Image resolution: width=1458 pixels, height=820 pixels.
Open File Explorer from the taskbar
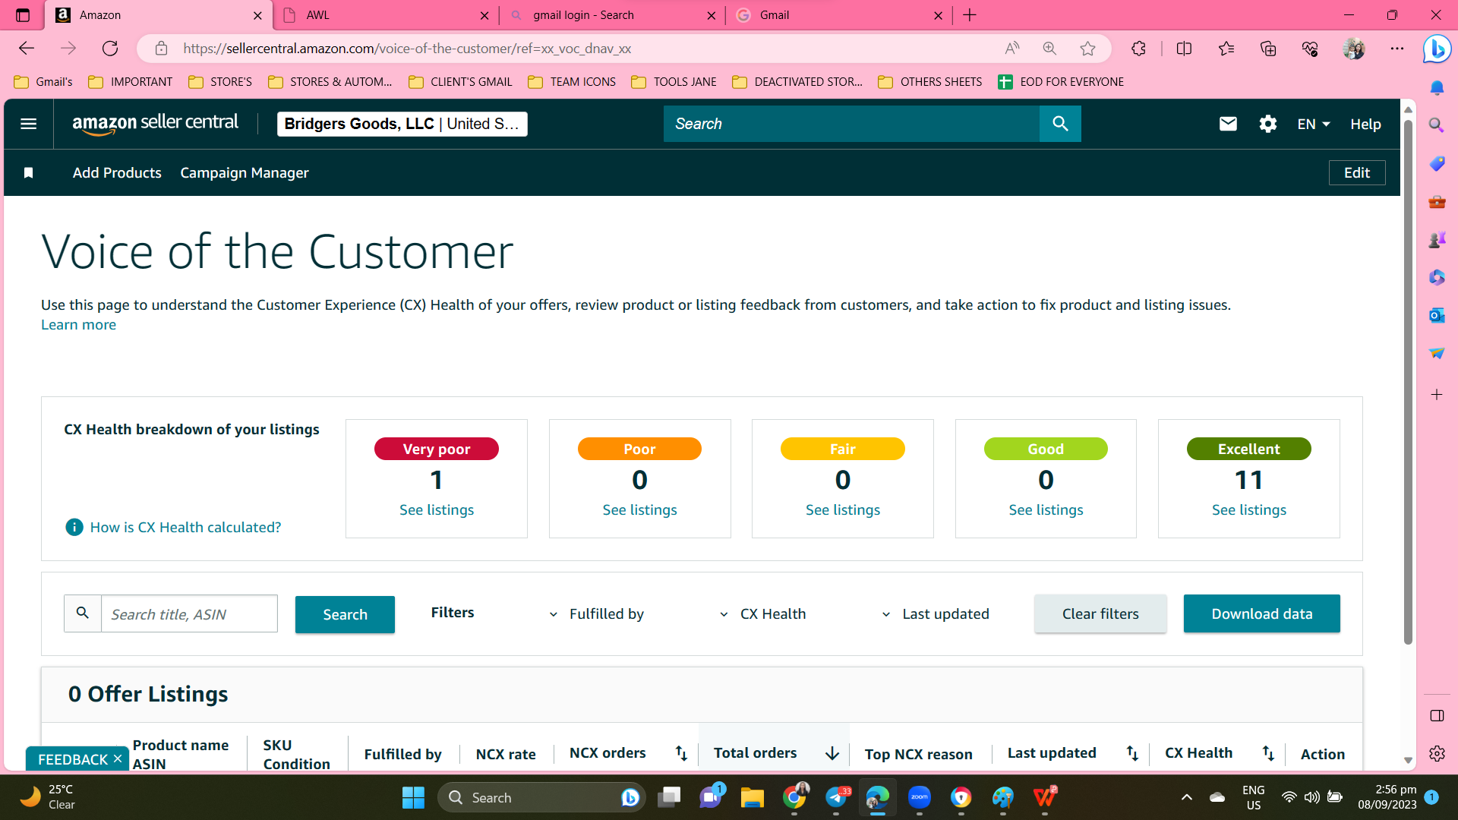(753, 797)
